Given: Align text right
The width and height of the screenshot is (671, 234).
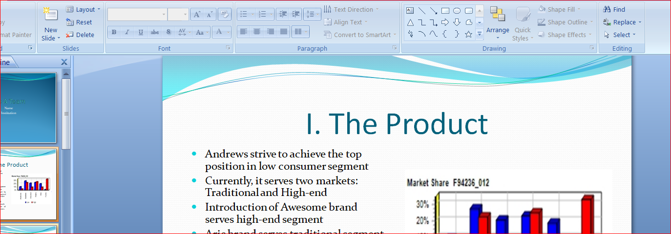Looking at the screenshot, I should click(x=271, y=32).
